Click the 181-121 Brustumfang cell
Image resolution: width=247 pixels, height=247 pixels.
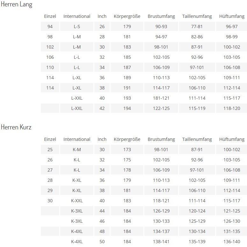coord(161,98)
